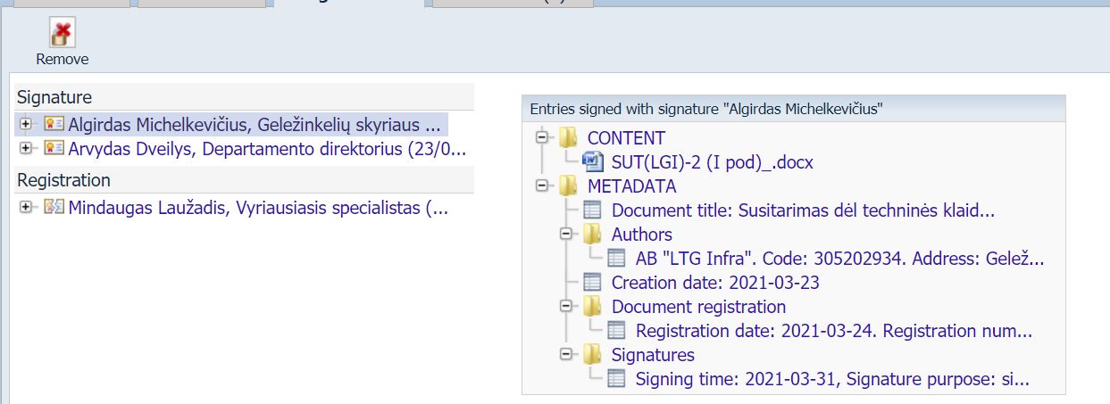Click the Document registration folder icon
The image size is (1110, 404).
click(x=592, y=307)
